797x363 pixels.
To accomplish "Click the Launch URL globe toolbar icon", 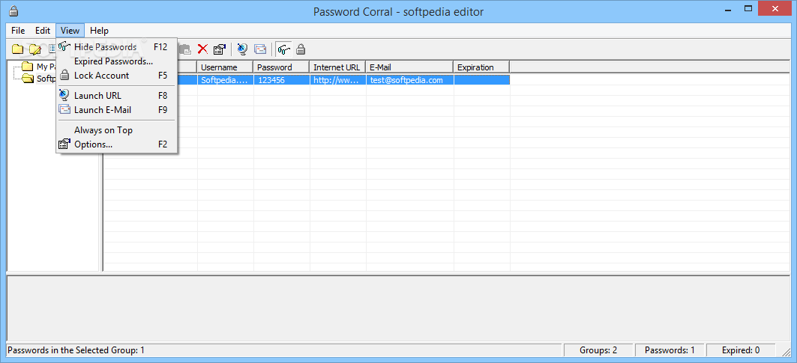I will (x=242, y=49).
